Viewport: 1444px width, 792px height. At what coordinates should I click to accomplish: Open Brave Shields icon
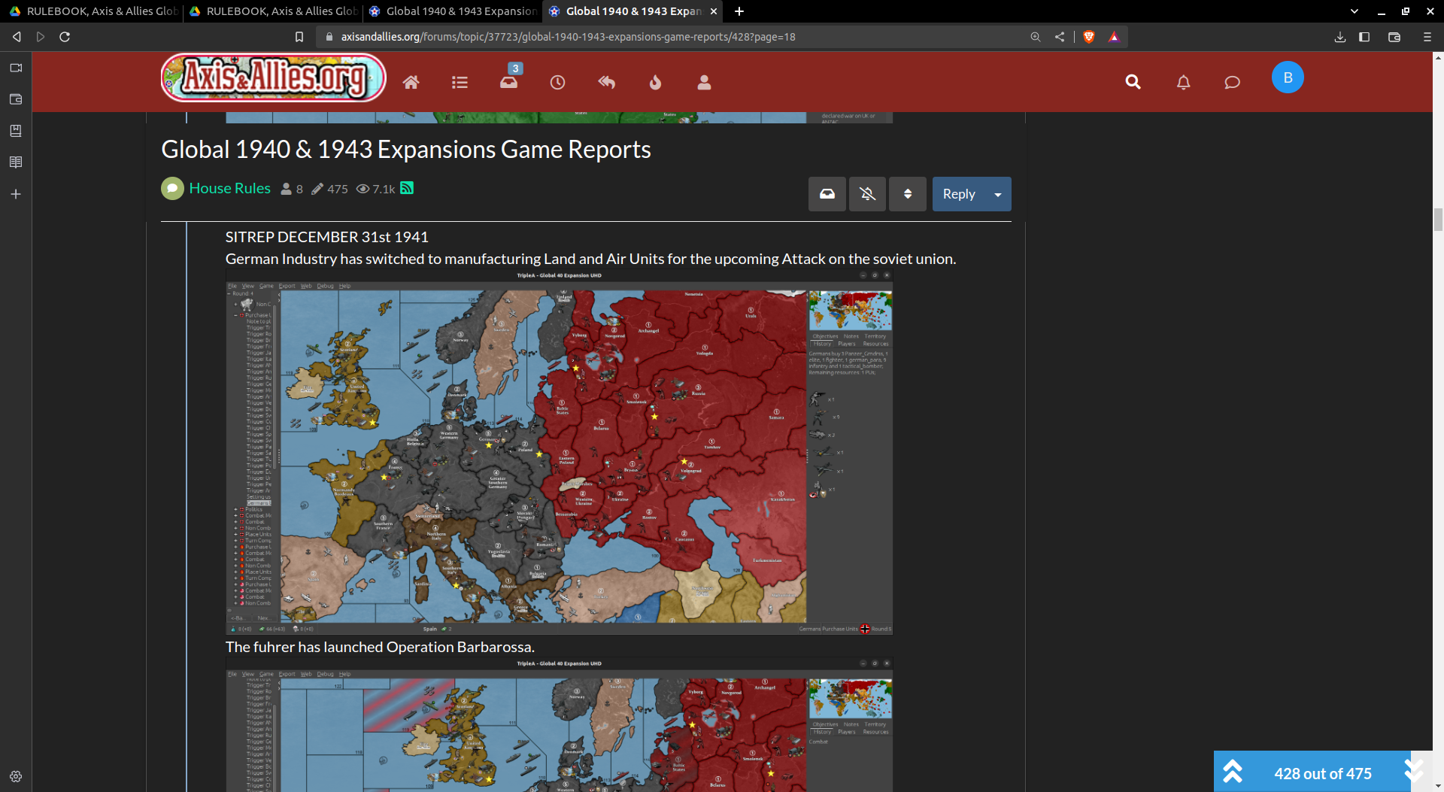click(x=1088, y=37)
